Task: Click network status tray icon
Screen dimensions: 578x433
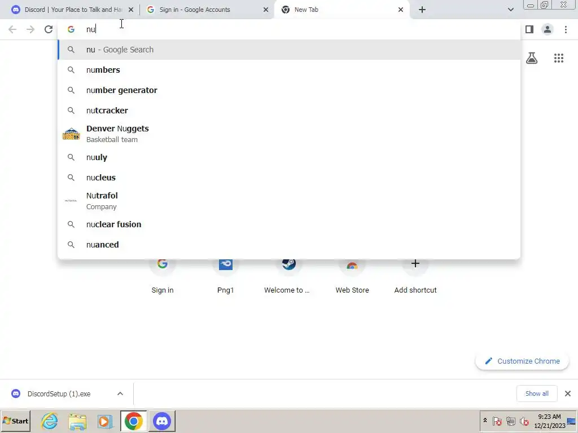Action: tap(510, 421)
